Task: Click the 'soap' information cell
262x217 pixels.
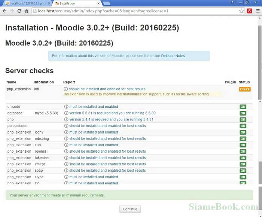Action: click(x=39, y=171)
